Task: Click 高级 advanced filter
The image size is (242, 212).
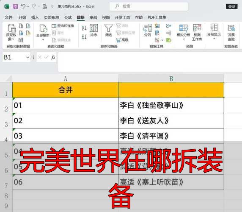Action: pos(122,40)
